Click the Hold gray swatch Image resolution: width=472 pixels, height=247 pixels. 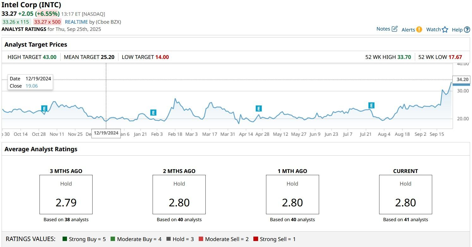click(x=168, y=239)
